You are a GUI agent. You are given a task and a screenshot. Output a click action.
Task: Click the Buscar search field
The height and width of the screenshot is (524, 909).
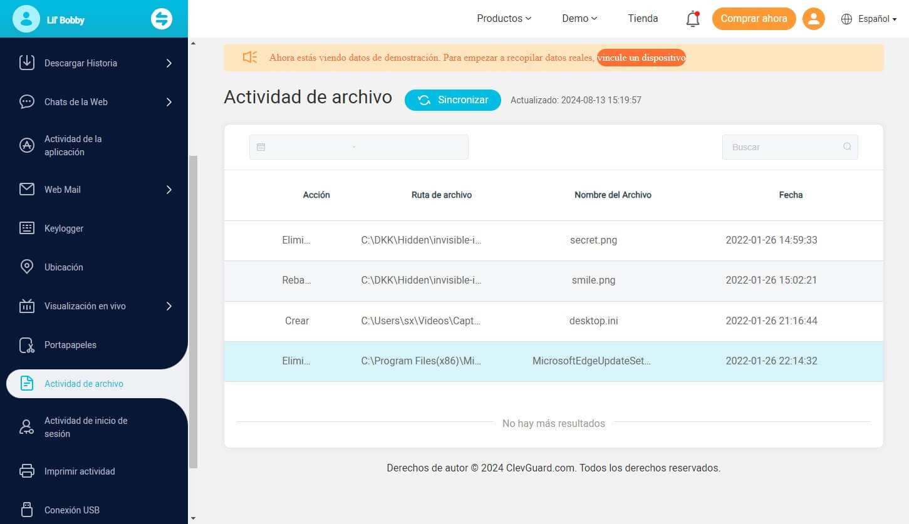tap(790, 147)
